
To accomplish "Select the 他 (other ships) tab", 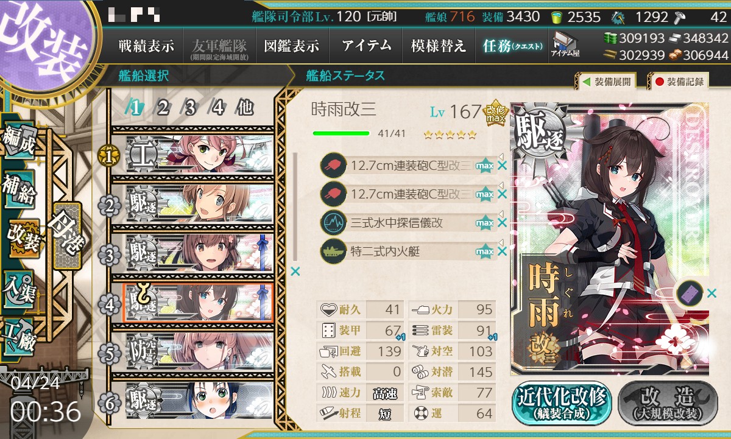I will pos(245,108).
